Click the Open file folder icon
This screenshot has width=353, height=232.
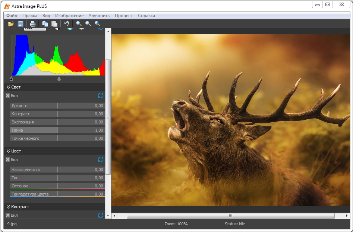tap(11, 24)
